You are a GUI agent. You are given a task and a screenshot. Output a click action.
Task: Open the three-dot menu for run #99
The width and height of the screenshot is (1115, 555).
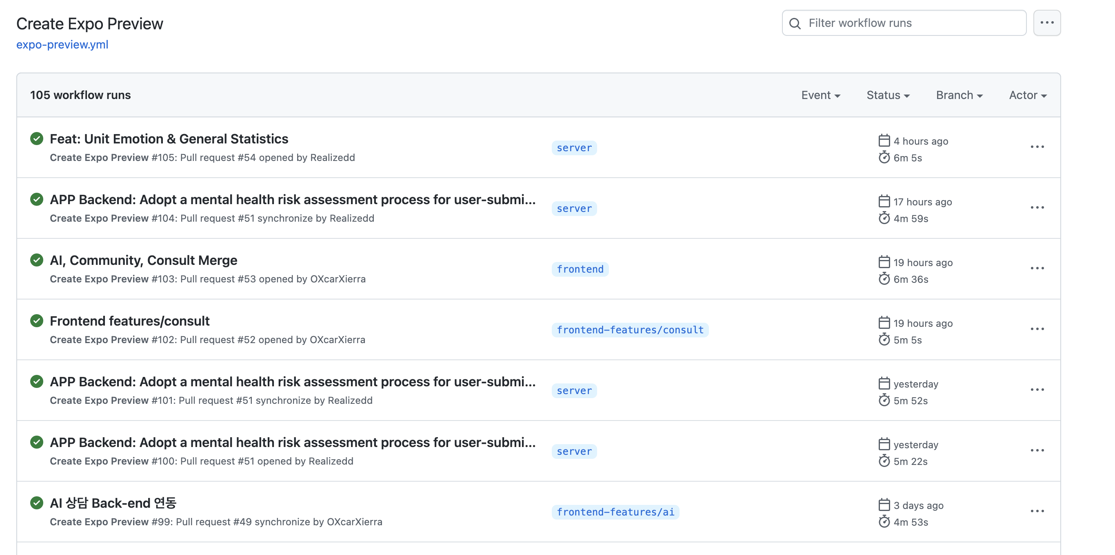pyautogui.click(x=1037, y=511)
